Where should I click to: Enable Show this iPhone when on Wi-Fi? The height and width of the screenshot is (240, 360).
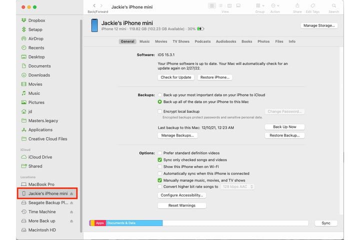point(159,166)
